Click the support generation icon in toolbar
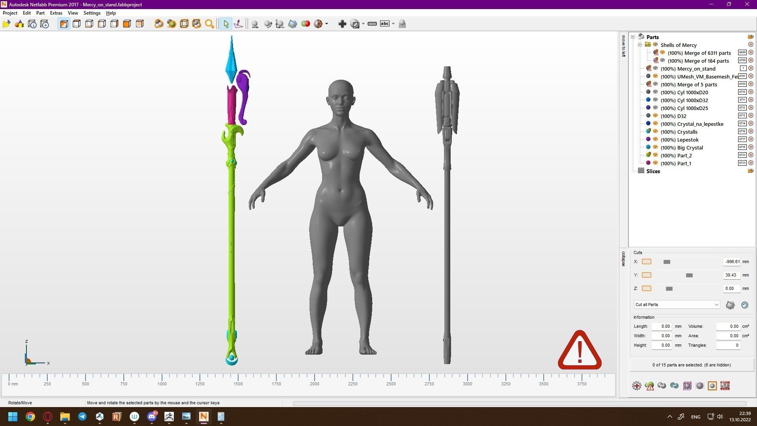 402,24
